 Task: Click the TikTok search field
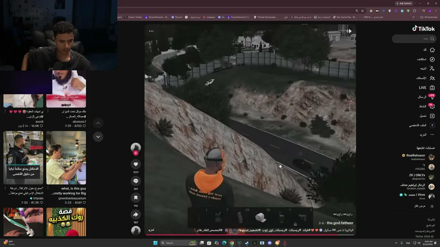click(x=414, y=39)
